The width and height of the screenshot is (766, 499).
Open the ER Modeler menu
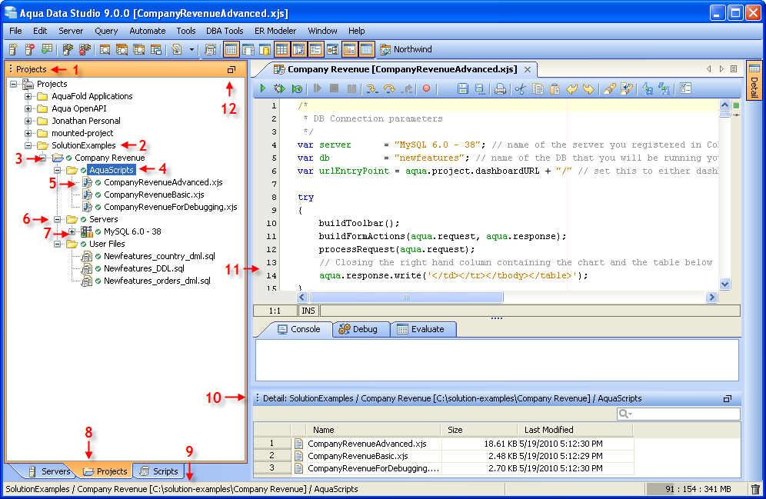point(275,31)
